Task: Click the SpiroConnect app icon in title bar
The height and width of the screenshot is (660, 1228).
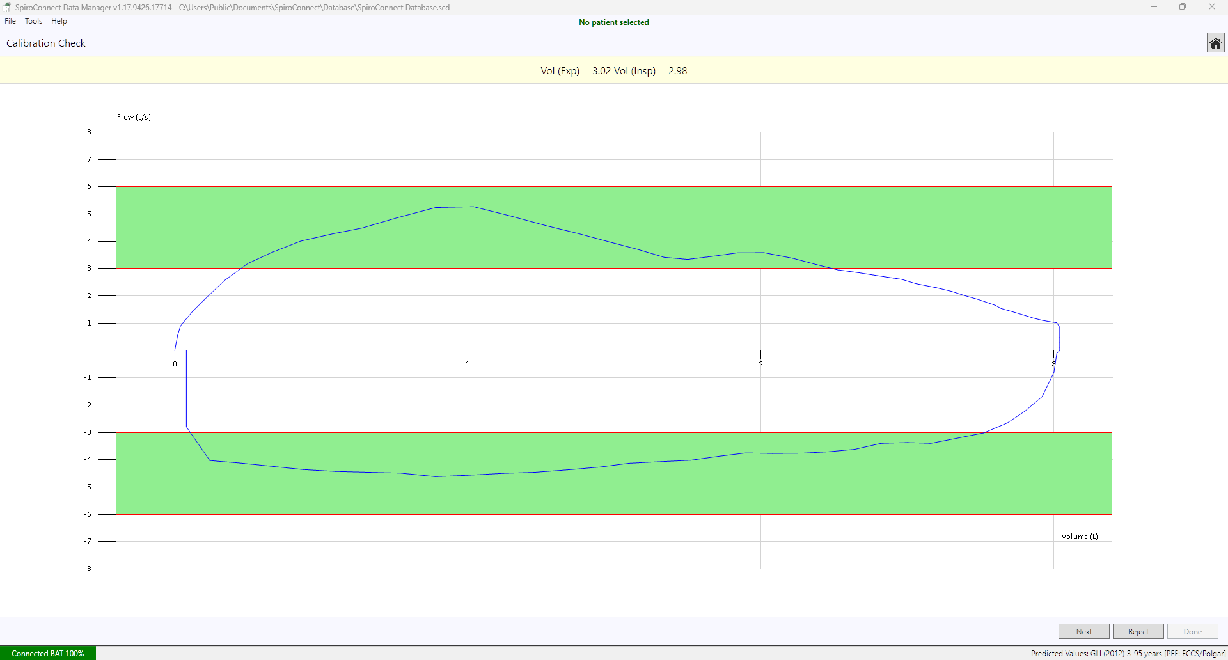Action: tap(8, 7)
